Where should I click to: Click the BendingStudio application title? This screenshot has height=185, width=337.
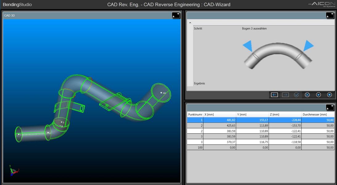17,5
